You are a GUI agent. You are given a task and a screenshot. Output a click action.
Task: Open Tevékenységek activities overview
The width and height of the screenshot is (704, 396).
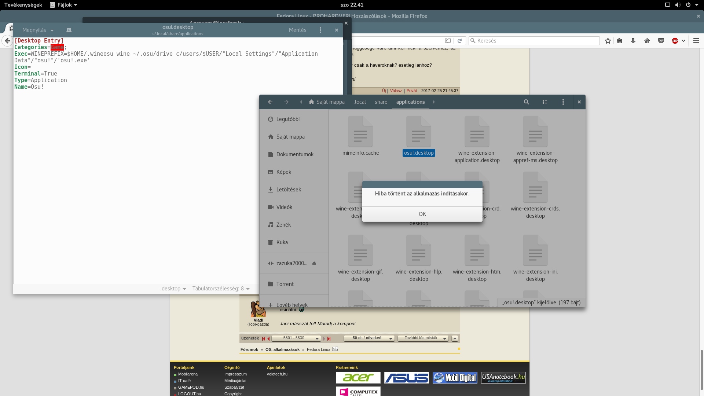point(23,5)
